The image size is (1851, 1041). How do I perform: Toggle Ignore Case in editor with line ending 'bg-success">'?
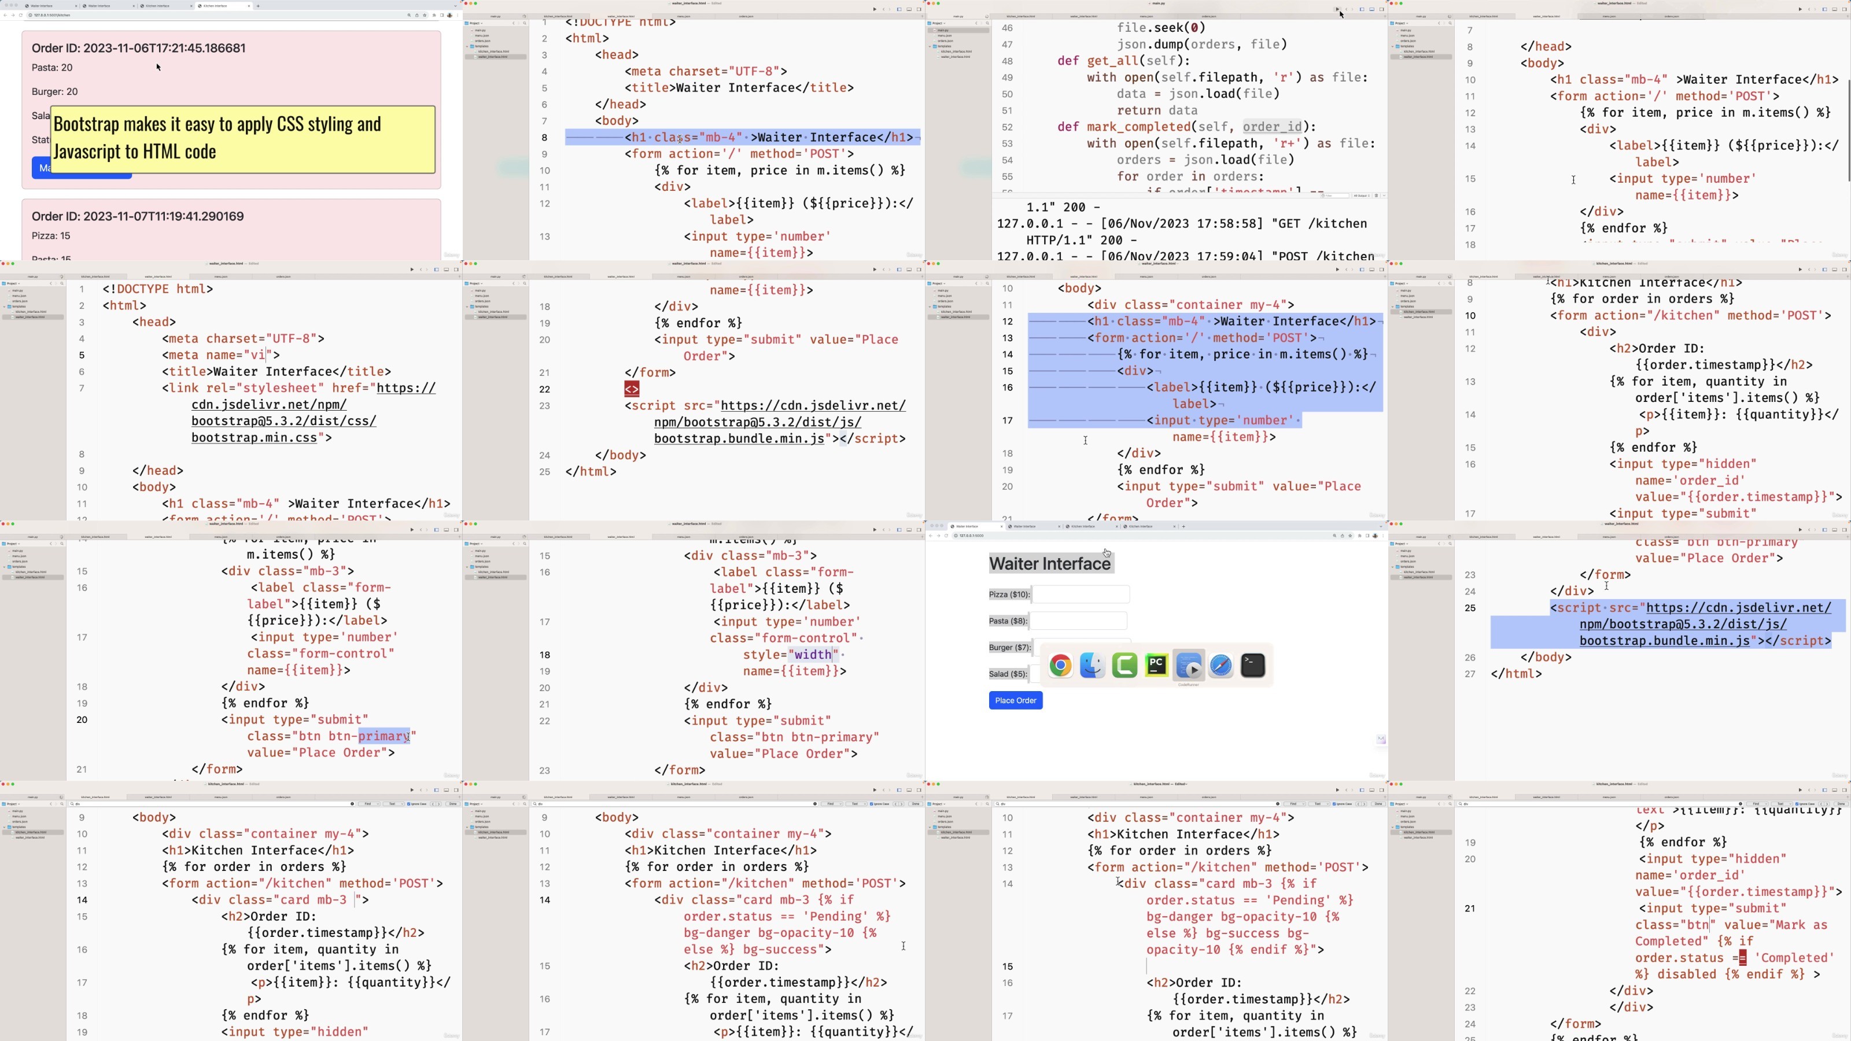[x=881, y=804]
